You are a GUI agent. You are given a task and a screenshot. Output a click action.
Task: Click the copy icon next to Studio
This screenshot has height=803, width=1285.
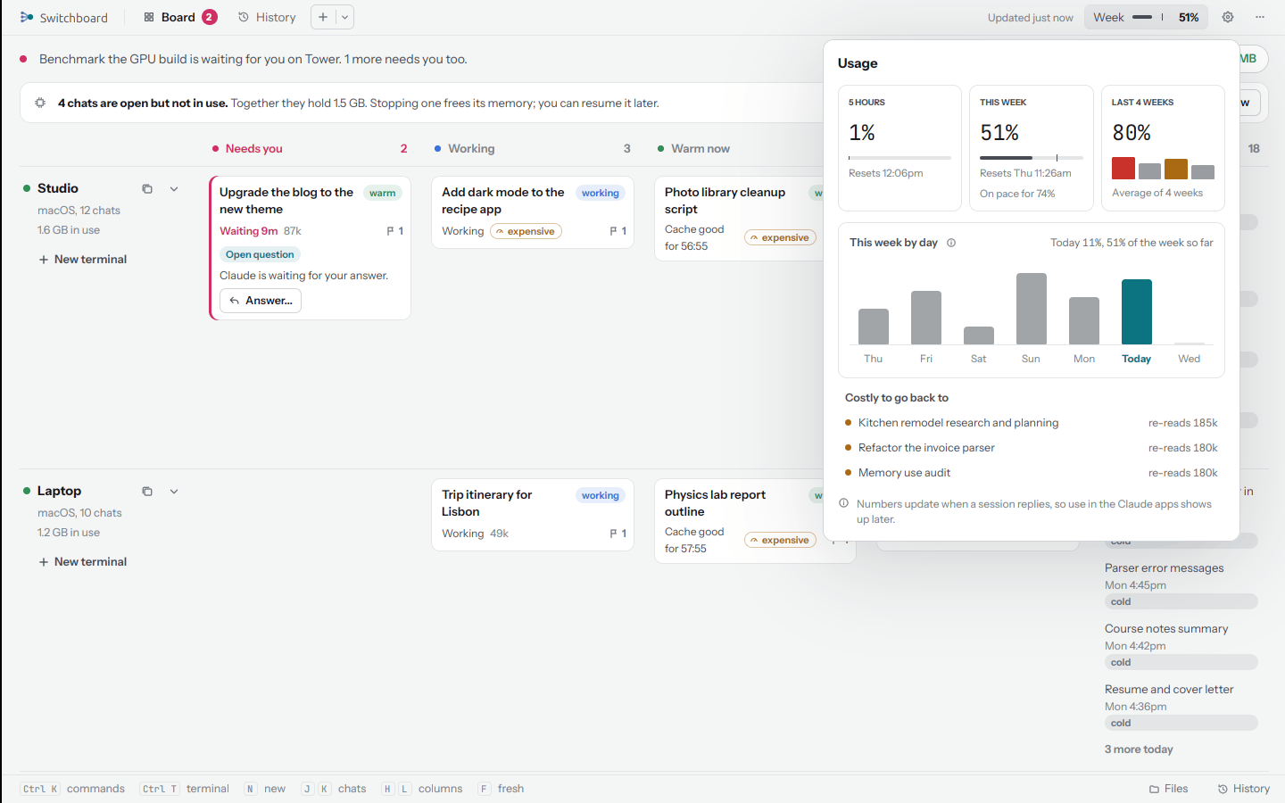(147, 189)
